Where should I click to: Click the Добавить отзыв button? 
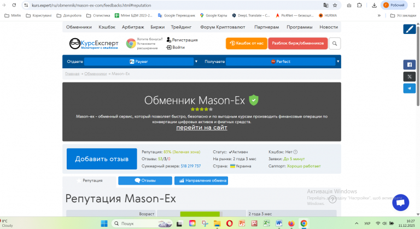point(102,159)
